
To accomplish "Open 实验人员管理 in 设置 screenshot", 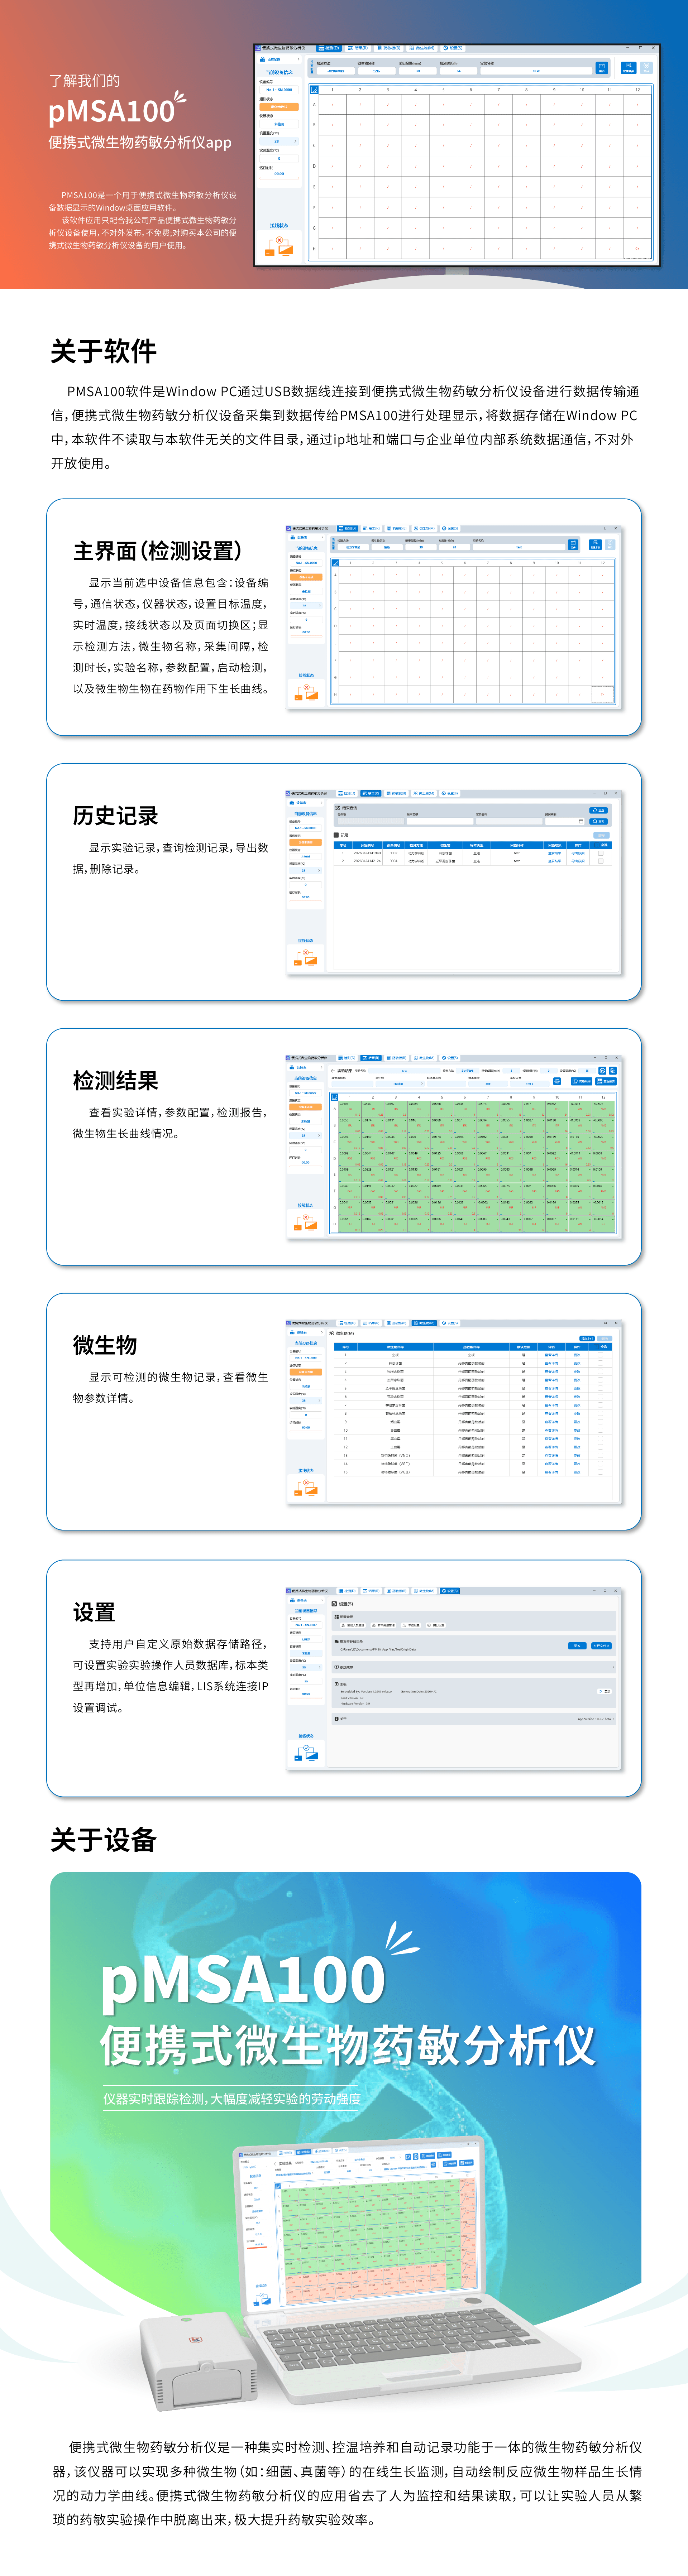I will (x=353, y=1625).
